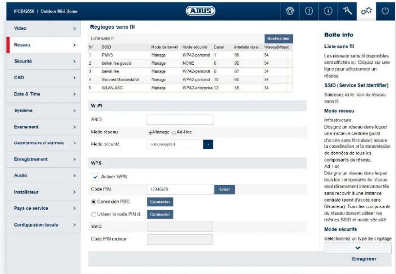Click the NONE security cell
Viewport: 396px width, 274px height.
coord(188,64)
